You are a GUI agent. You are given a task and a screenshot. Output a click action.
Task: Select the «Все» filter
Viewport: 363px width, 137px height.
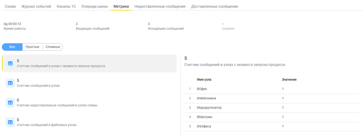(12, 47)
